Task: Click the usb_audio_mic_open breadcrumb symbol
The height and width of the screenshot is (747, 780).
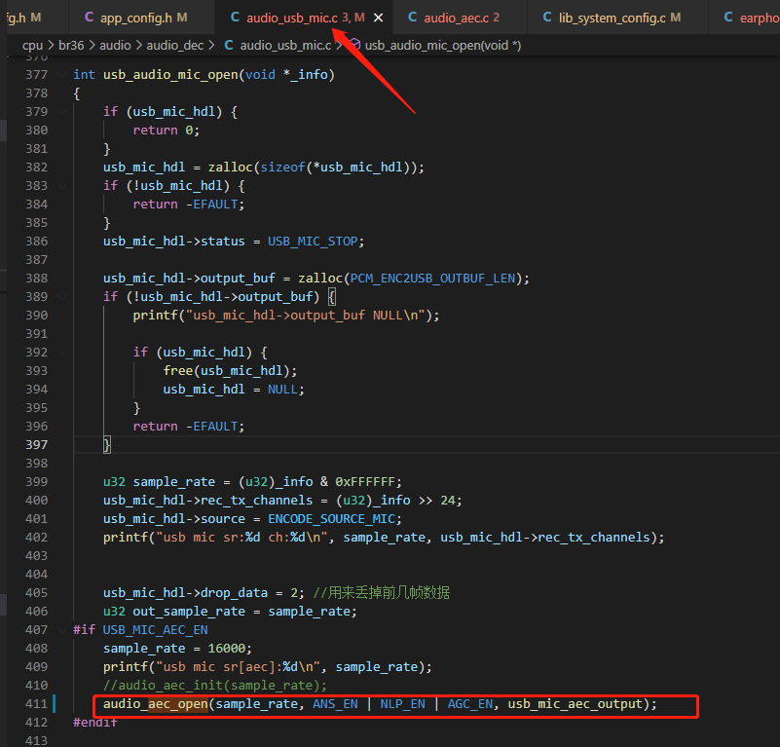Action: [x=443, y=46]
